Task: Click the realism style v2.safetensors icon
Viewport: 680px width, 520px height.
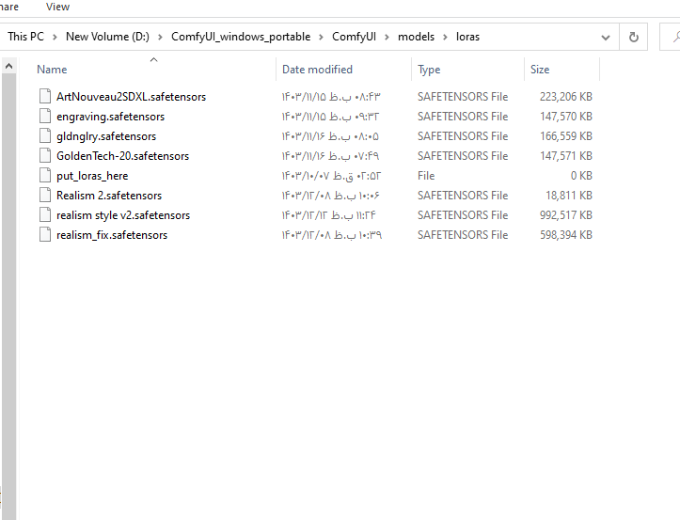Action: coord(45,215)
